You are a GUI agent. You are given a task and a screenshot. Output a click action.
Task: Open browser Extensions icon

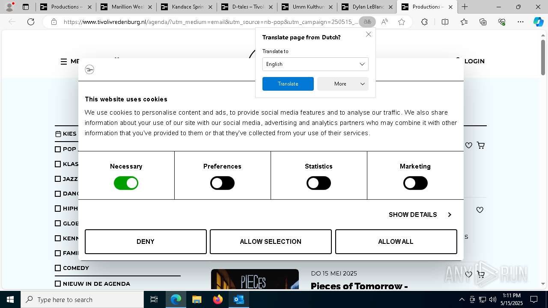[x=424, y=22]
